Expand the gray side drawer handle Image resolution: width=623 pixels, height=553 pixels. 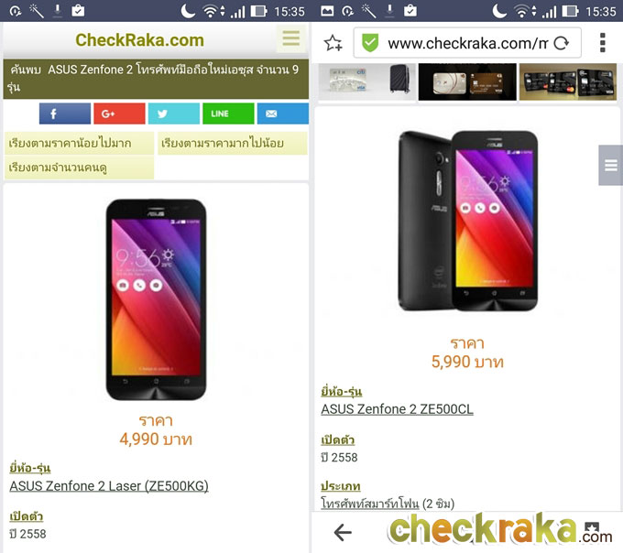pos(611,165)
